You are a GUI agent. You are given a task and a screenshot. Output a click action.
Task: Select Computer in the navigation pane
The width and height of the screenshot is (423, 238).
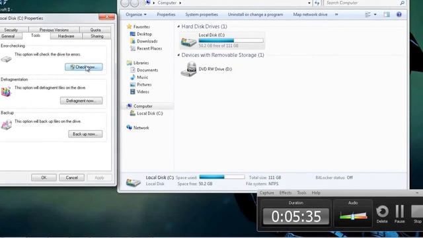coord(143,106)
